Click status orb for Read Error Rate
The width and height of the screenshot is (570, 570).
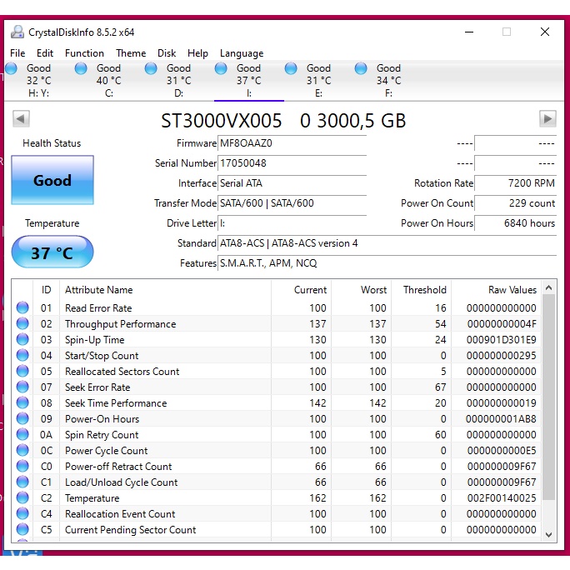pos(22,307)
